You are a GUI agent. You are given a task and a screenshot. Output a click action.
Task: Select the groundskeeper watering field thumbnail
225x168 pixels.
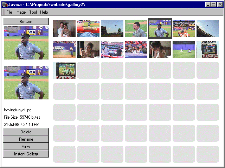[x=64, y=49]
